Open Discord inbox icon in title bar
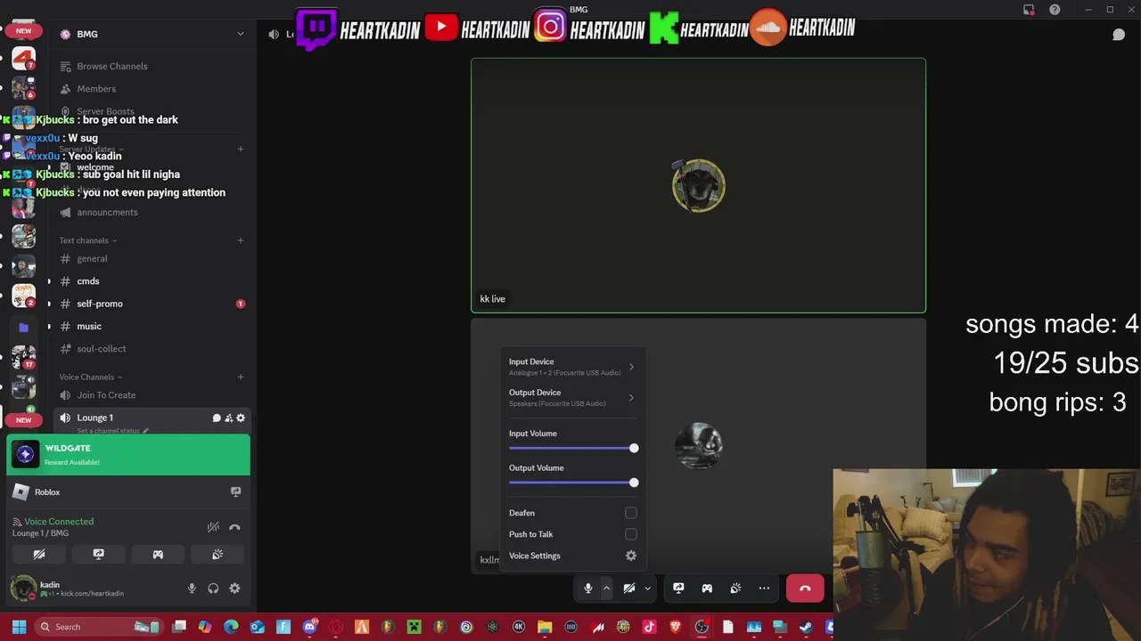 coord(1029,10)
